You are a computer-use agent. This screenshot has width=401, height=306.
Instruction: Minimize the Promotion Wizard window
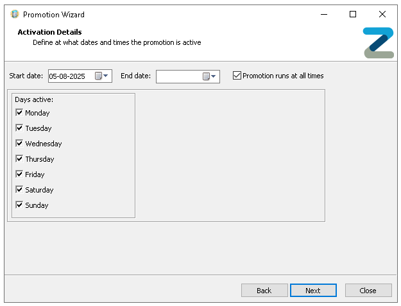(x=323, y=14)
